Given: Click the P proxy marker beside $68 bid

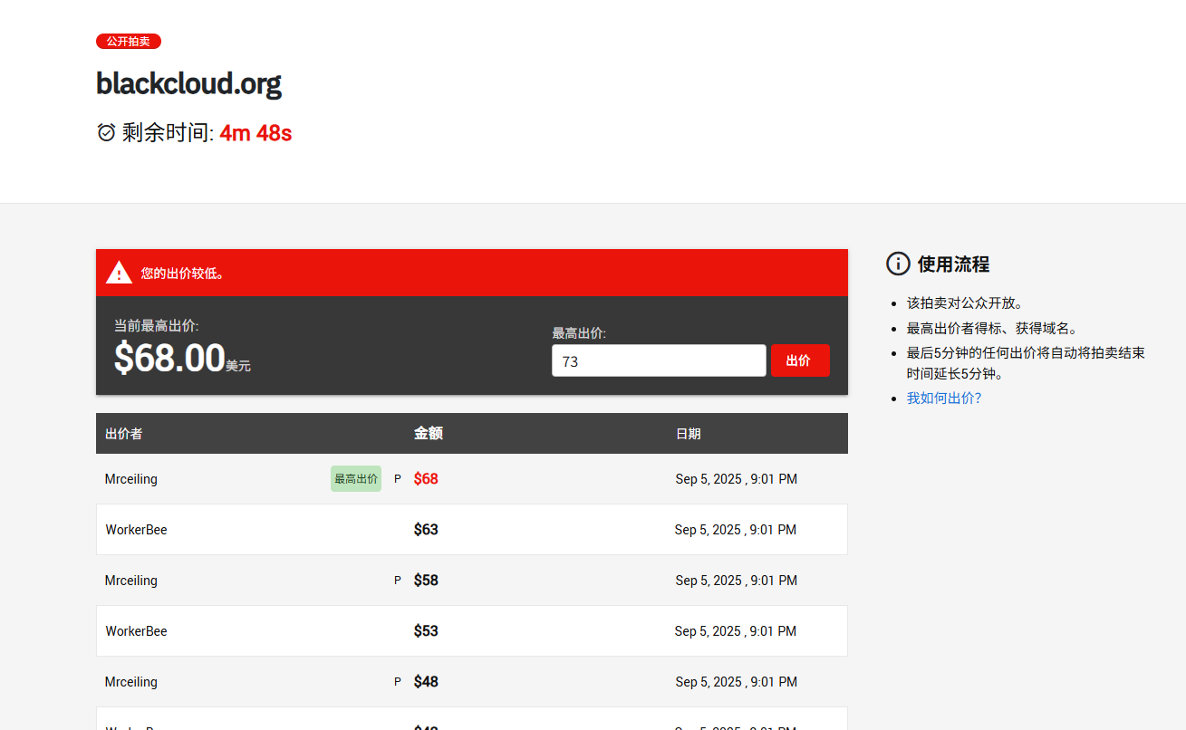Looking at the screenshot, I should (x=397, y=479).
